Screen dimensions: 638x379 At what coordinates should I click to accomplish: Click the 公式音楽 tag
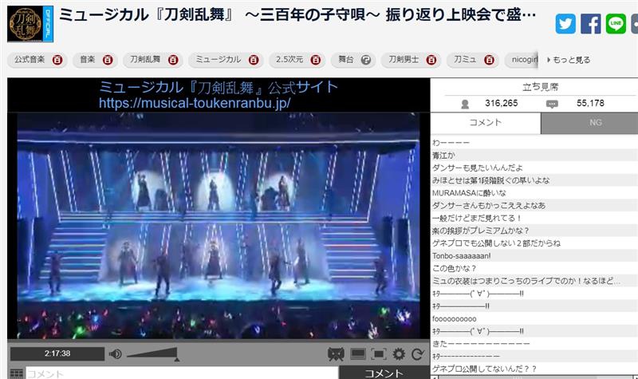coord(30,59)
